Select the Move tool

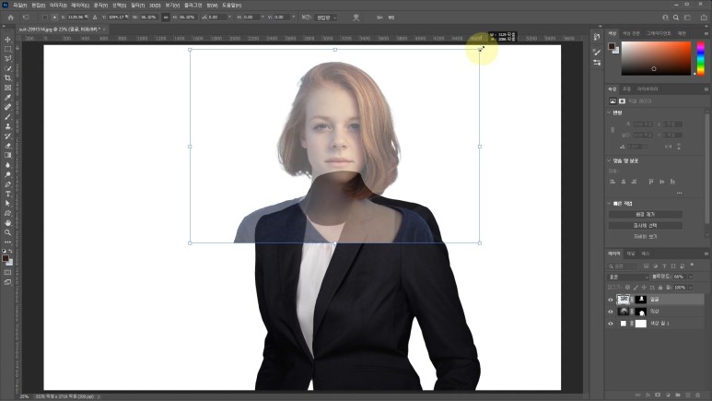click(7, 39)
